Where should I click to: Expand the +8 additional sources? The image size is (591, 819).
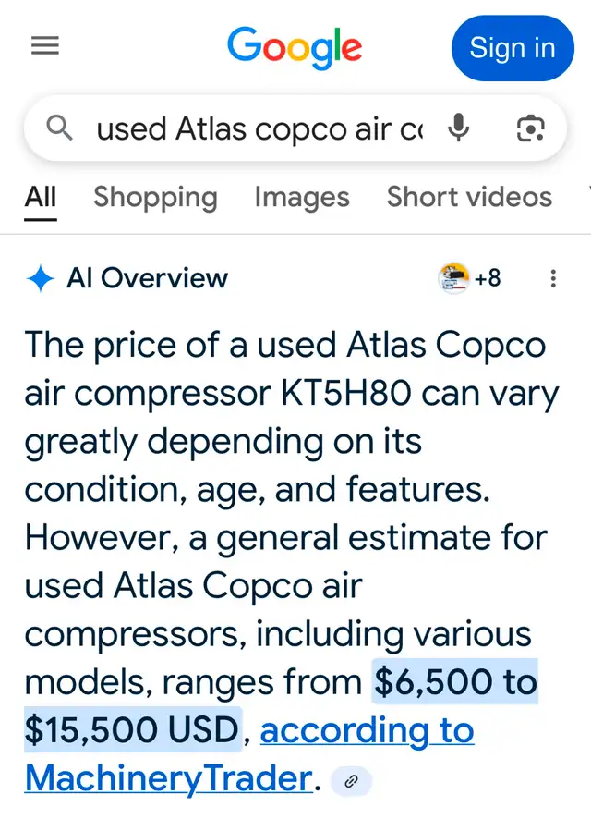tap(488, 278)
